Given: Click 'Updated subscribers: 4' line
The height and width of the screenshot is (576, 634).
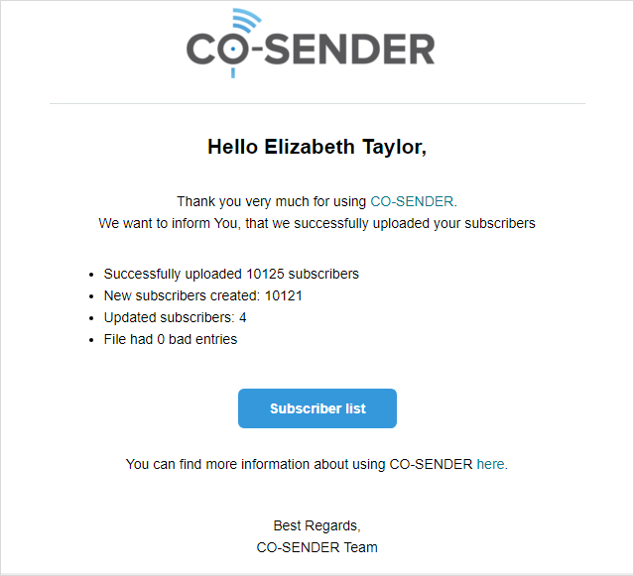Looking at the screenshot, I should [175, 317].
